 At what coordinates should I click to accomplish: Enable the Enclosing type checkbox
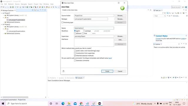(x=62, y=22)
